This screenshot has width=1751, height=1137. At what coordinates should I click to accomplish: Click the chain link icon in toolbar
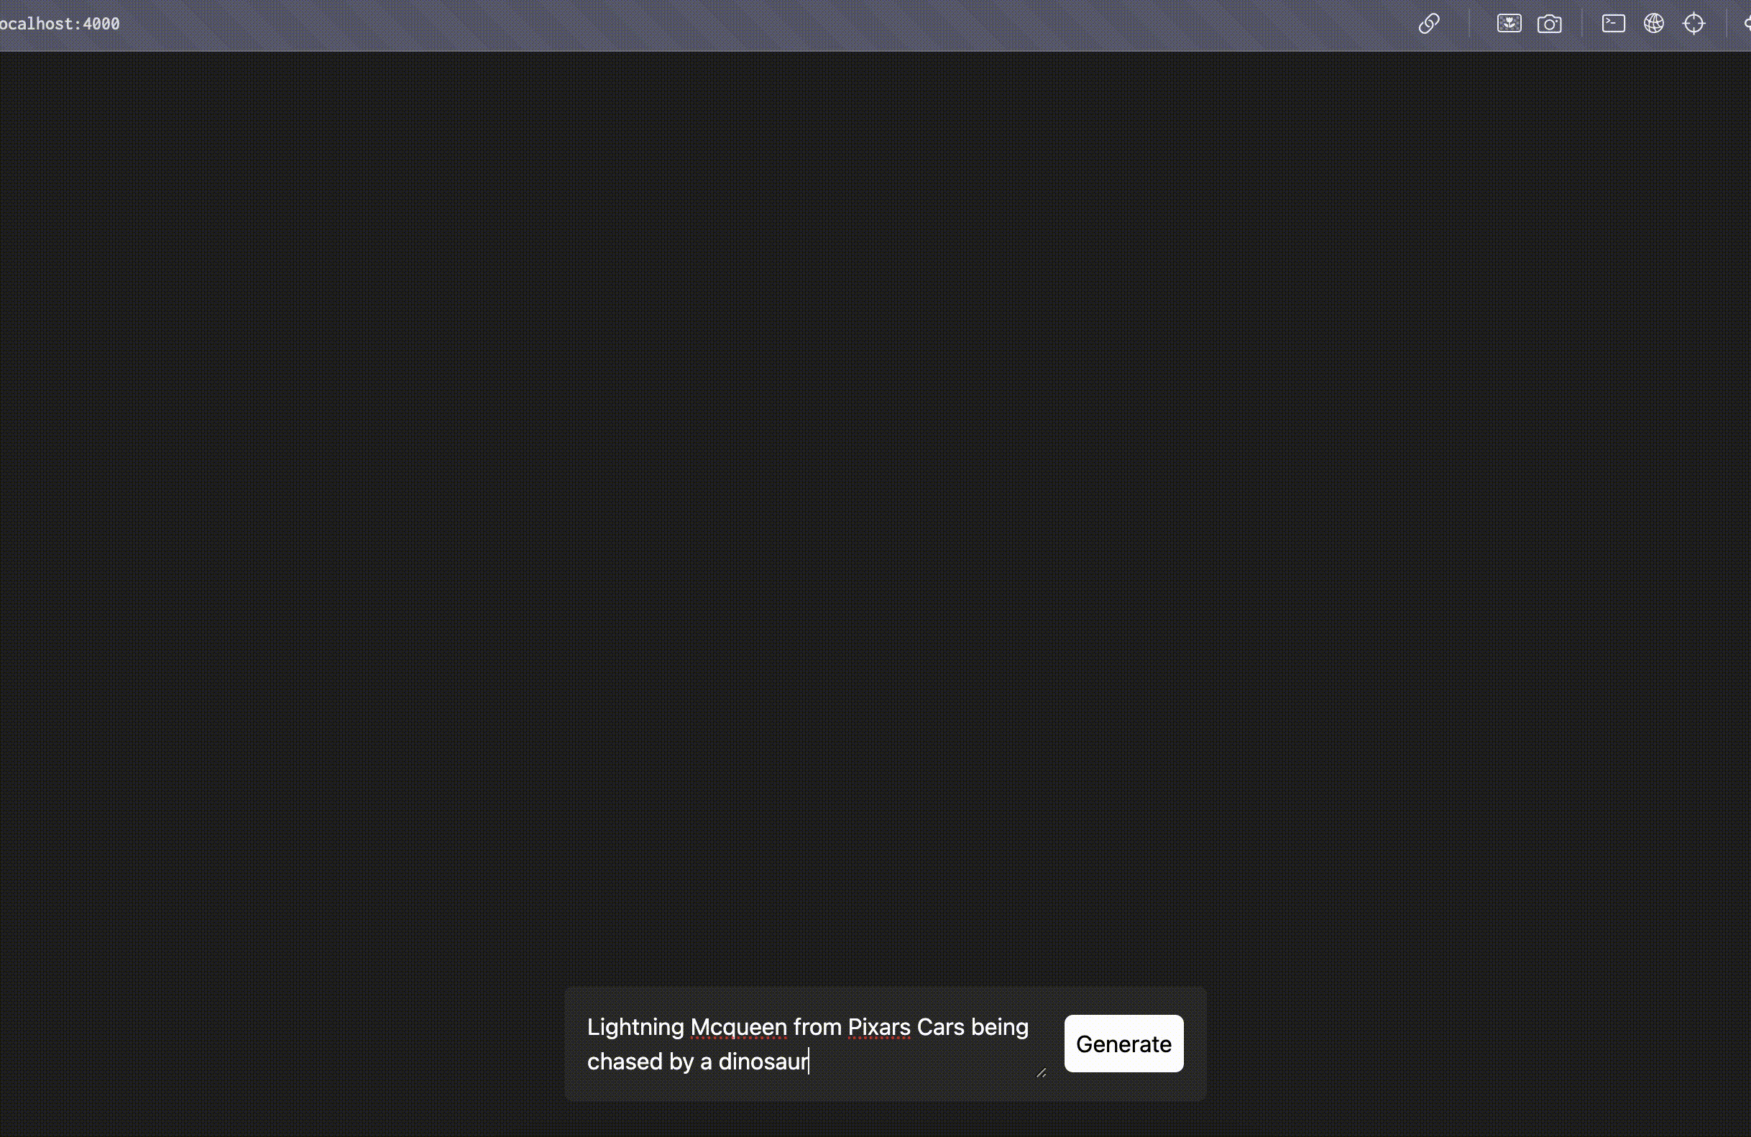(x=1429, y=24)
